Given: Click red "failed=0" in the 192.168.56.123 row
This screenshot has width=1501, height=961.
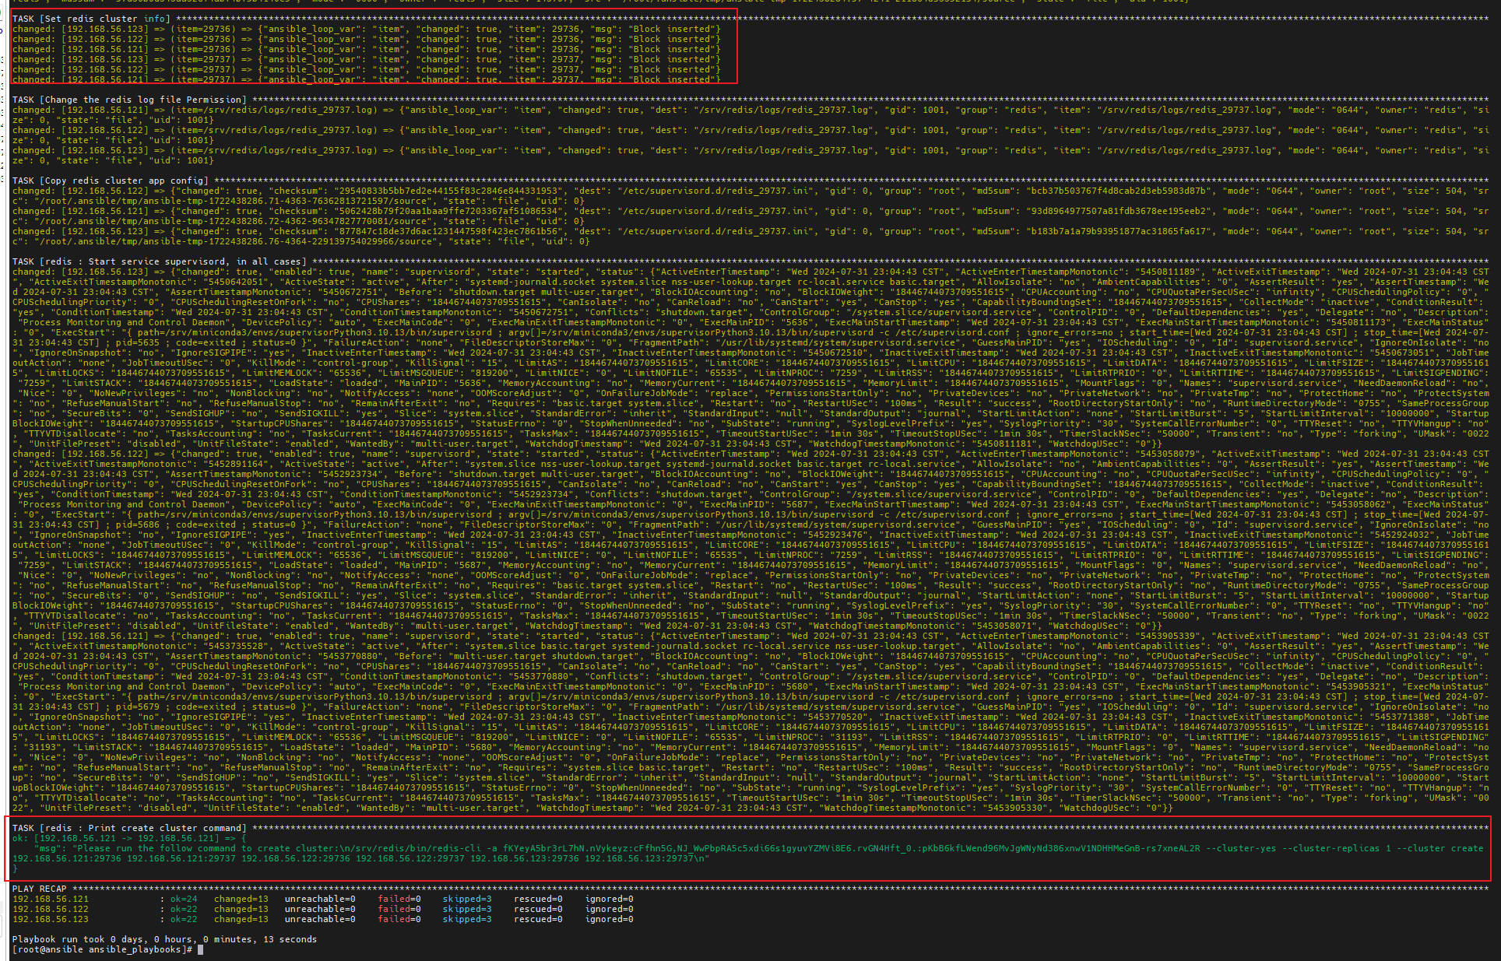Looking at the screenshot, I should (x=399, y=919).
